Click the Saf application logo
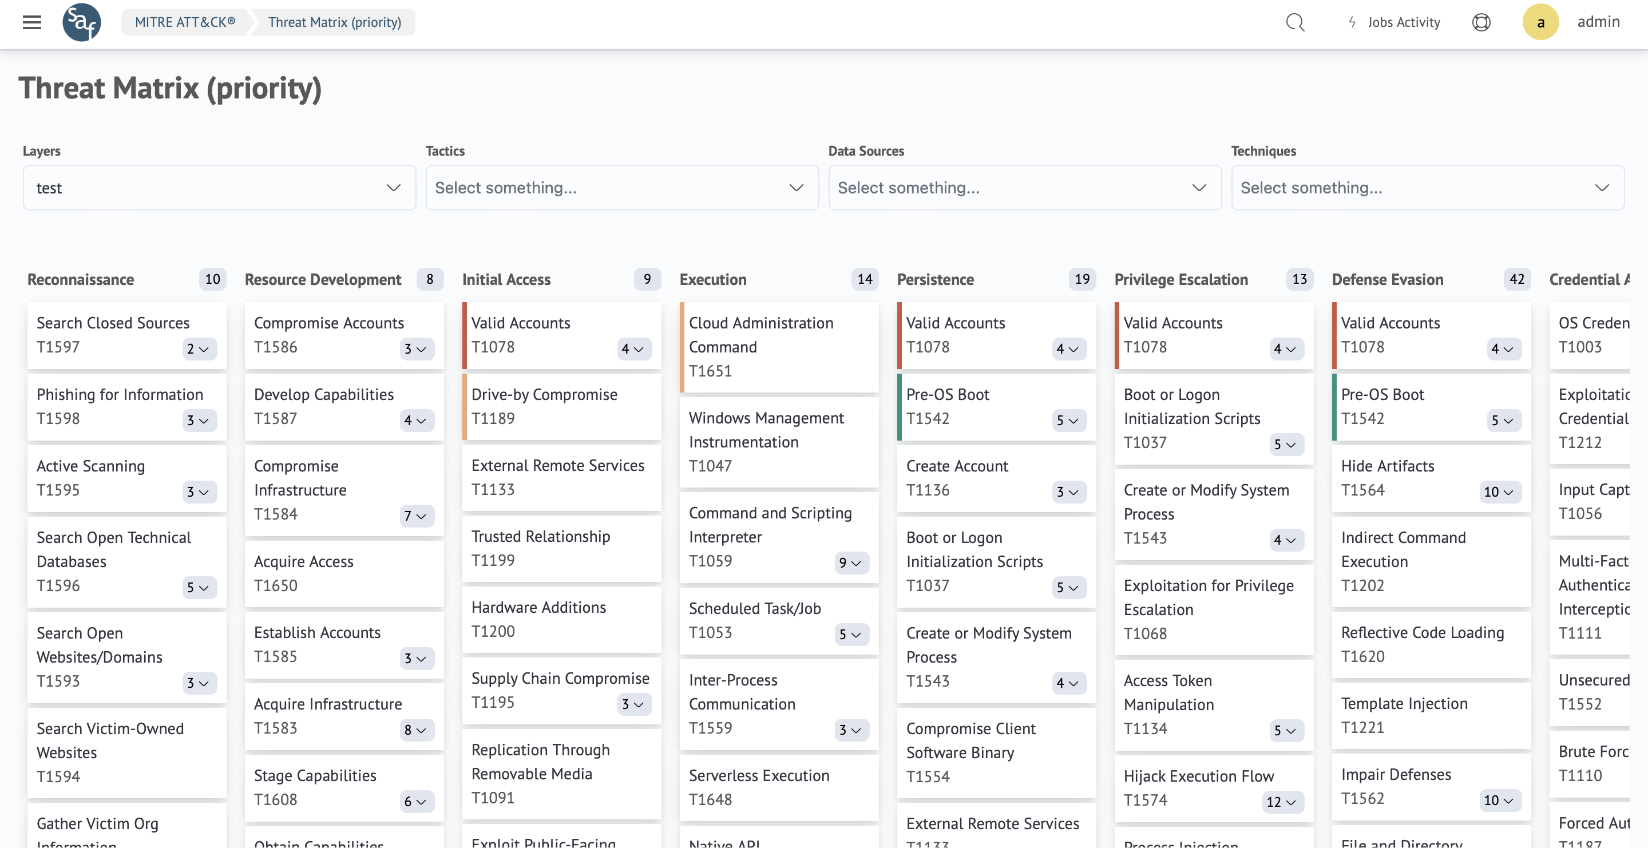 (81, 22)
